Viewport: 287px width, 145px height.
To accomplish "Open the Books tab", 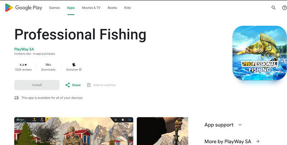I will [112, 8].
